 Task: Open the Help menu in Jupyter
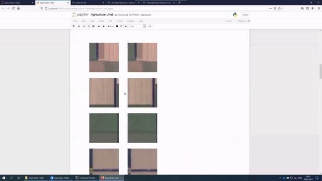141,21
